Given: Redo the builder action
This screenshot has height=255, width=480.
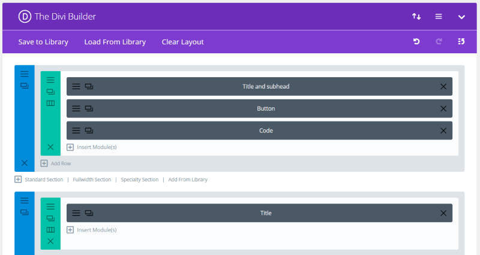Looking at the screenshot, I should [439, 41].
